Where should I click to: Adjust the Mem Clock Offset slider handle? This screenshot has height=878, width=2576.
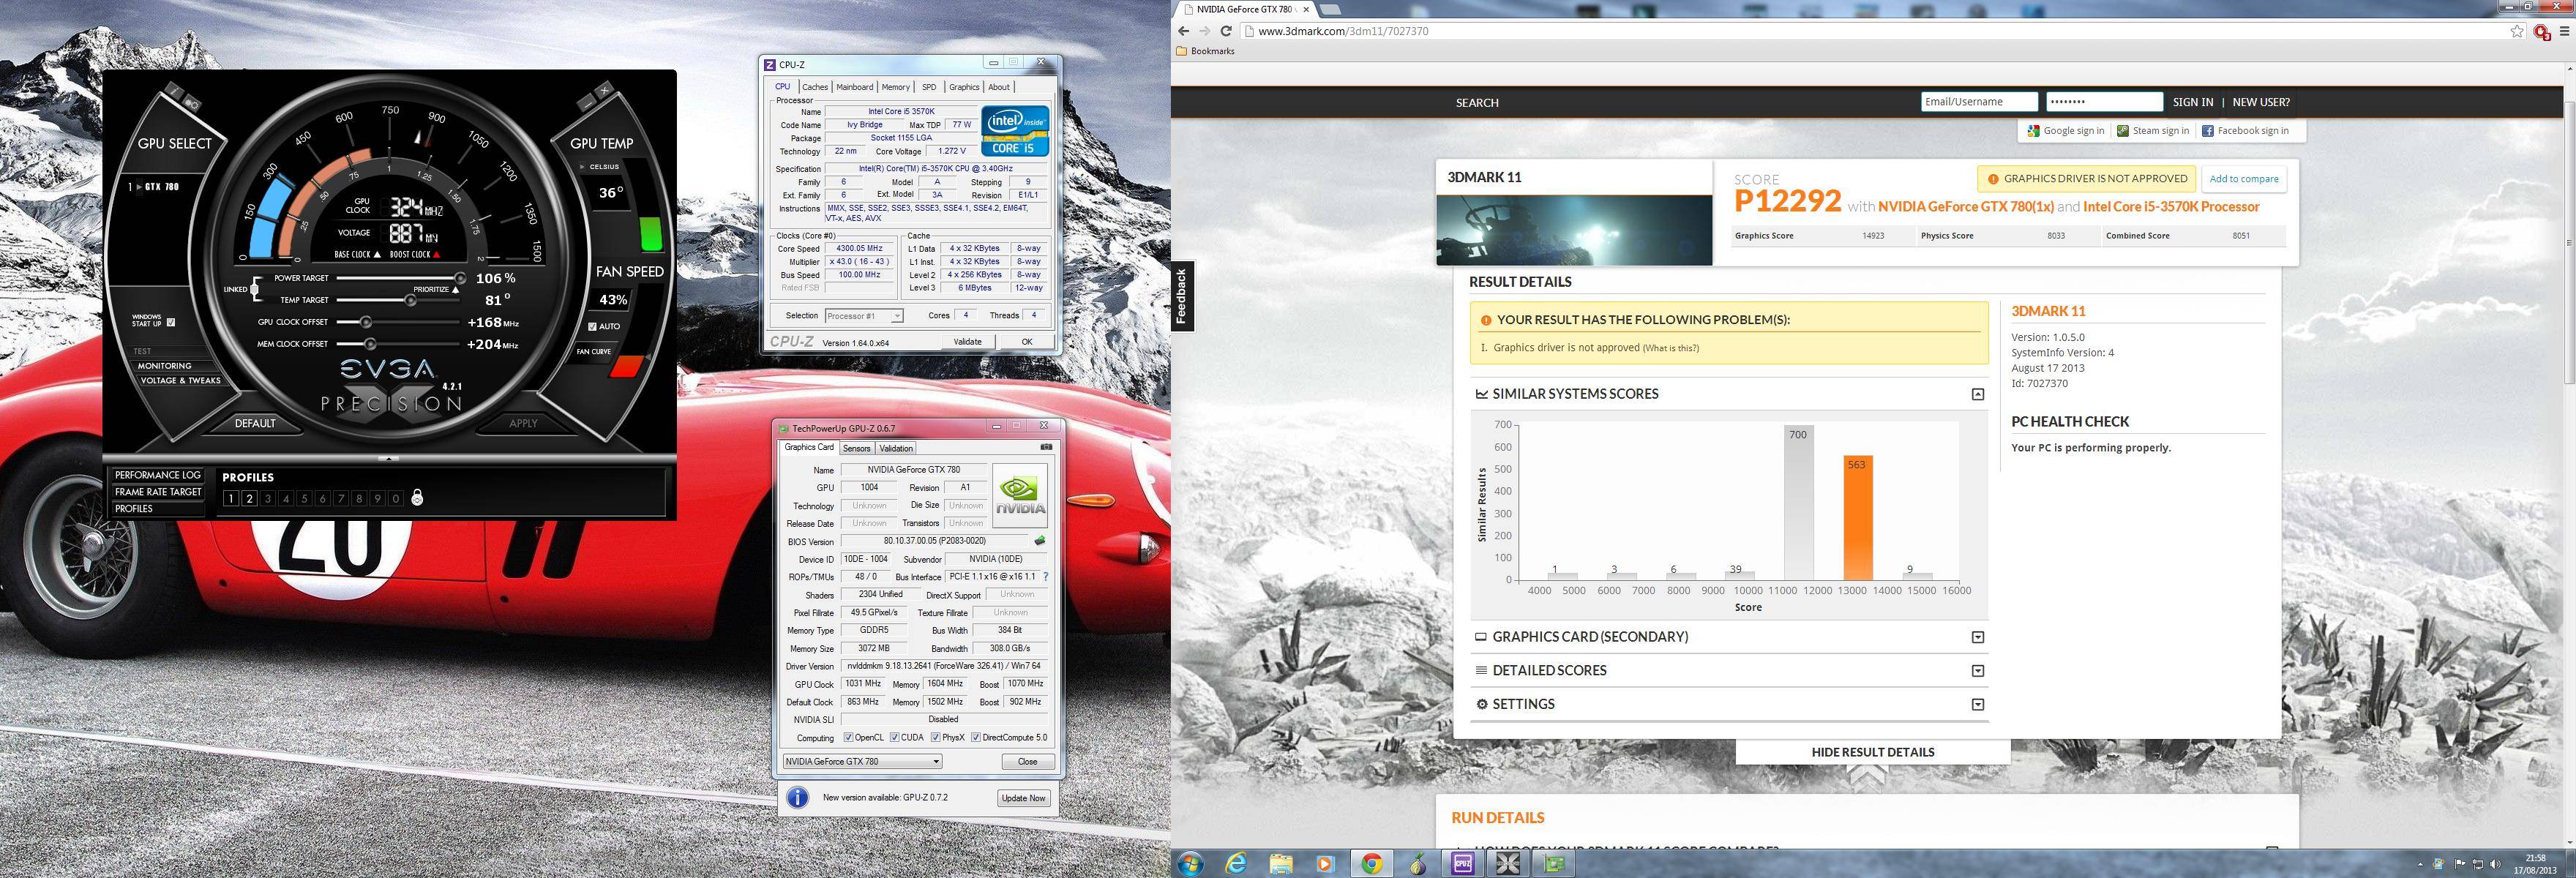pos(370,344)
